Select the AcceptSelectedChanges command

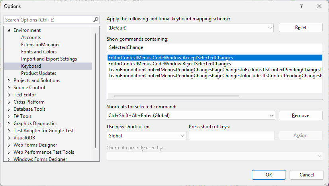(170, 58)
